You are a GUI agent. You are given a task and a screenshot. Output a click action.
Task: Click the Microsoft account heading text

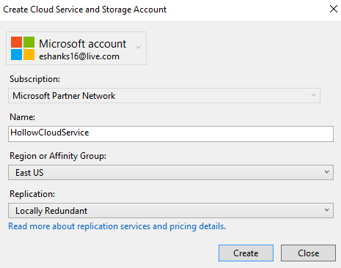click(x=83, y=44)
